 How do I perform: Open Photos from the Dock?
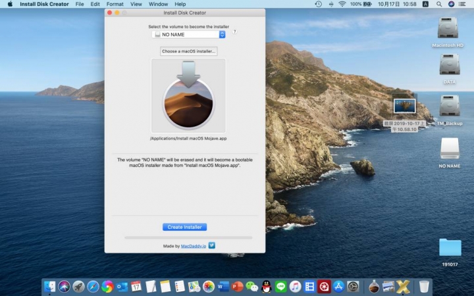pyautogui.click(x=209, y=286)
